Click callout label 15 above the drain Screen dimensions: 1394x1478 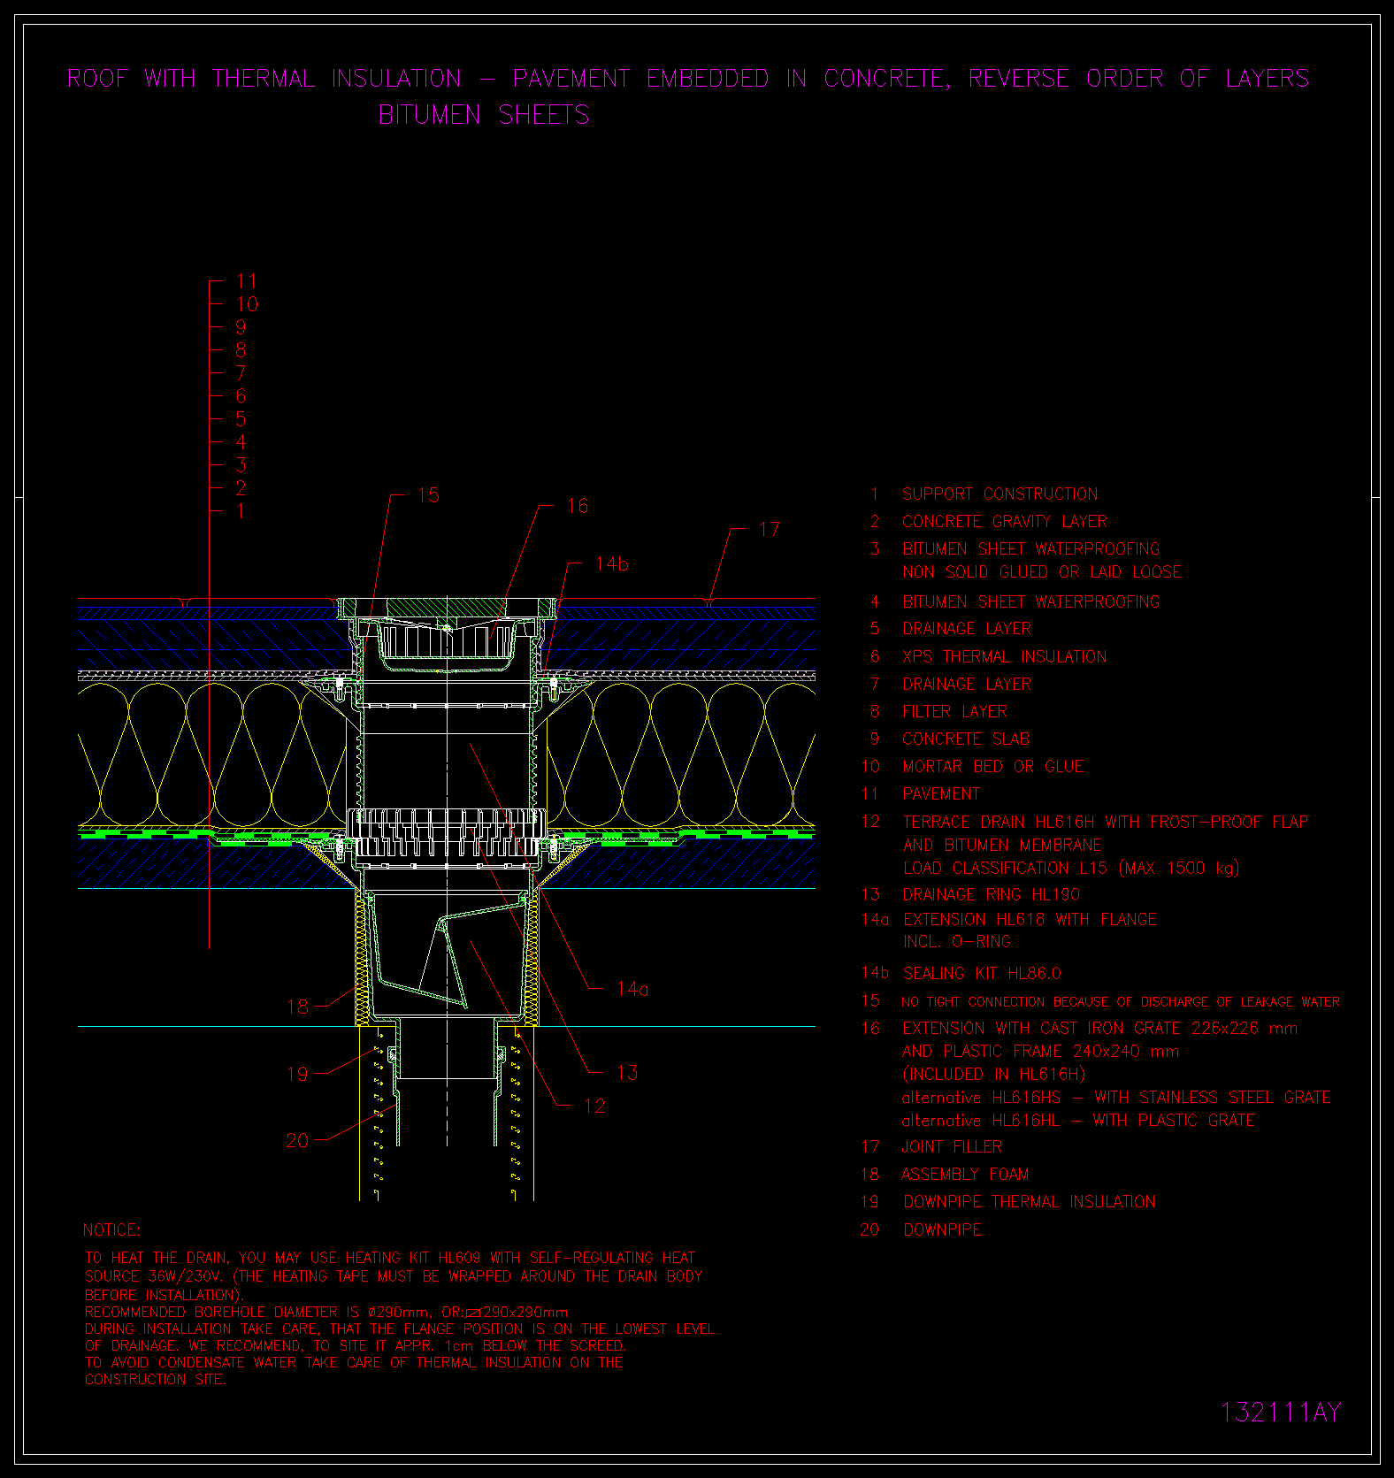[x=428, y=495]
